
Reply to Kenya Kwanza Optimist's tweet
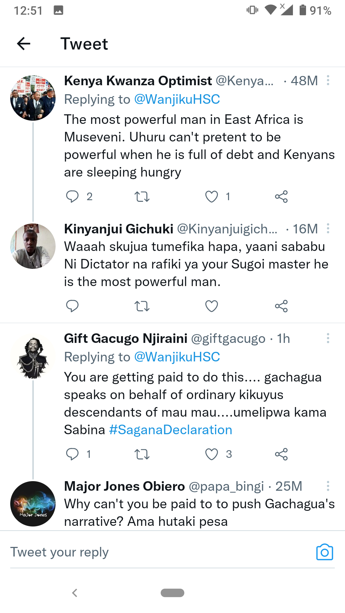click(72, 196)
